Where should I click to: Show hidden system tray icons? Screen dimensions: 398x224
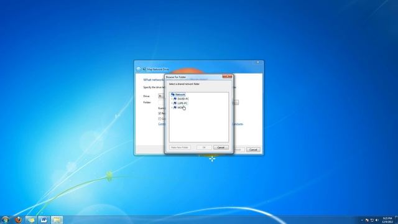[362, 220]
